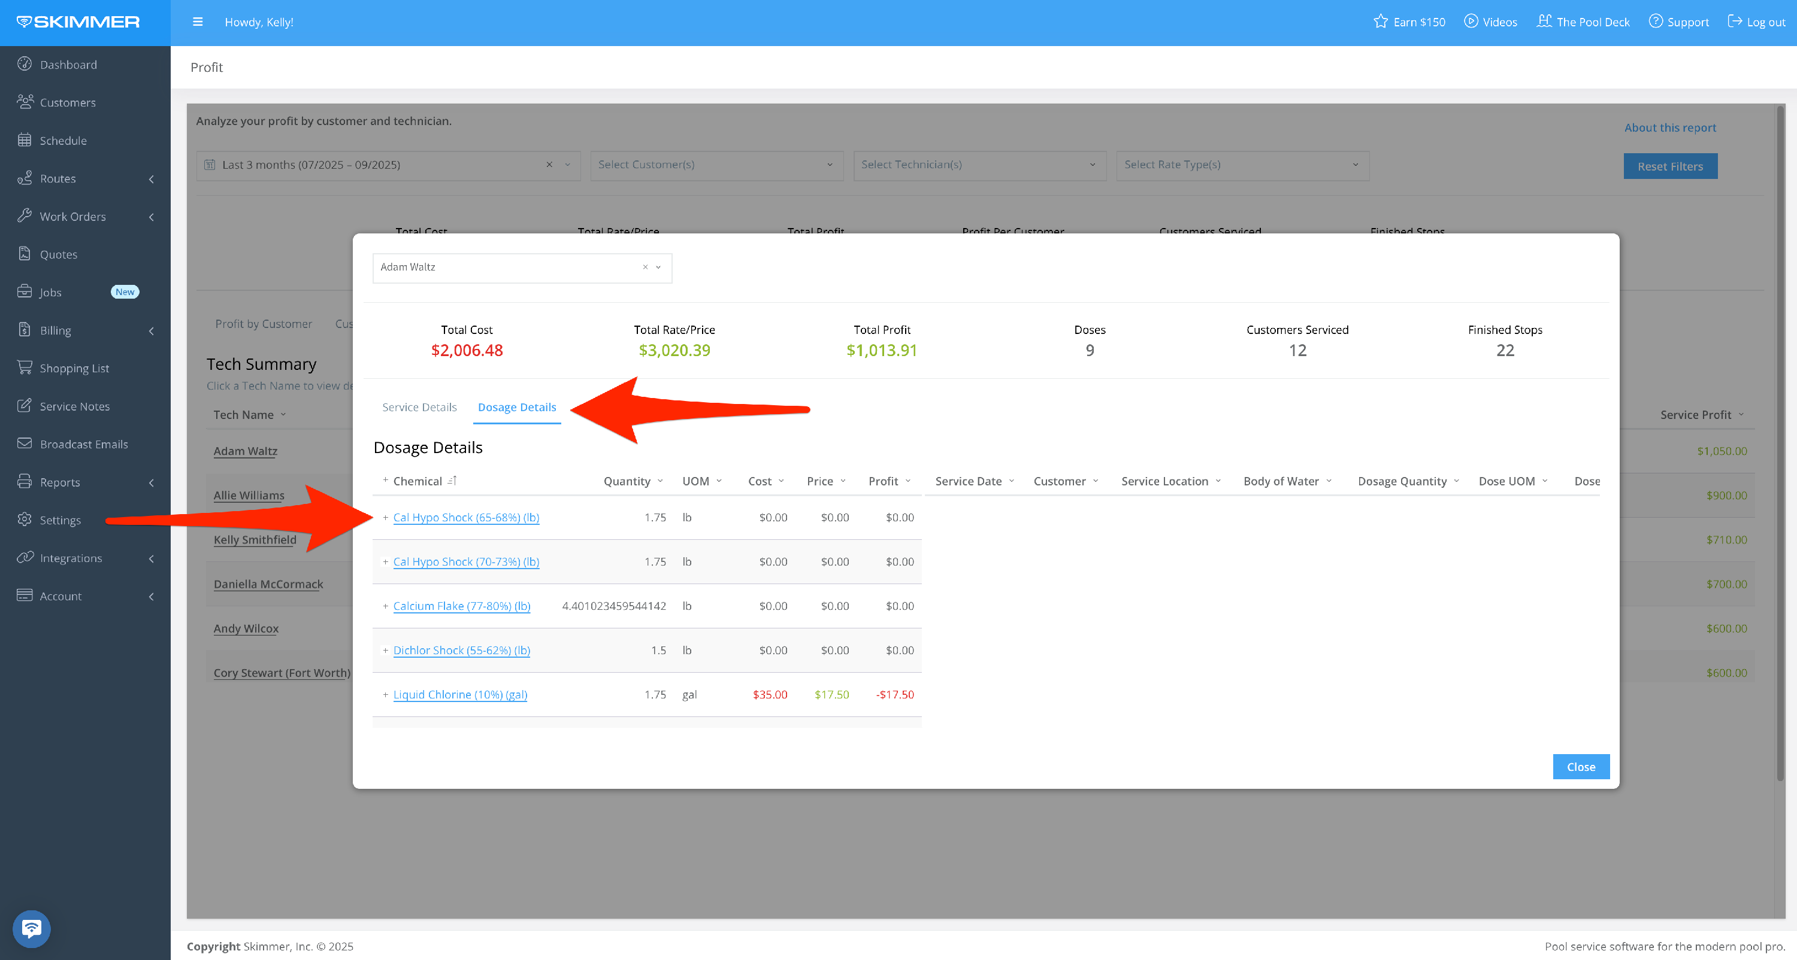Open the Quantity column filter arrow

pyautogui.click(x=660, y=481)
